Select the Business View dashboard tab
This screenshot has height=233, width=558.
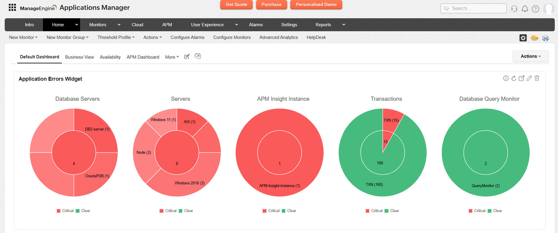coord(80,57)
